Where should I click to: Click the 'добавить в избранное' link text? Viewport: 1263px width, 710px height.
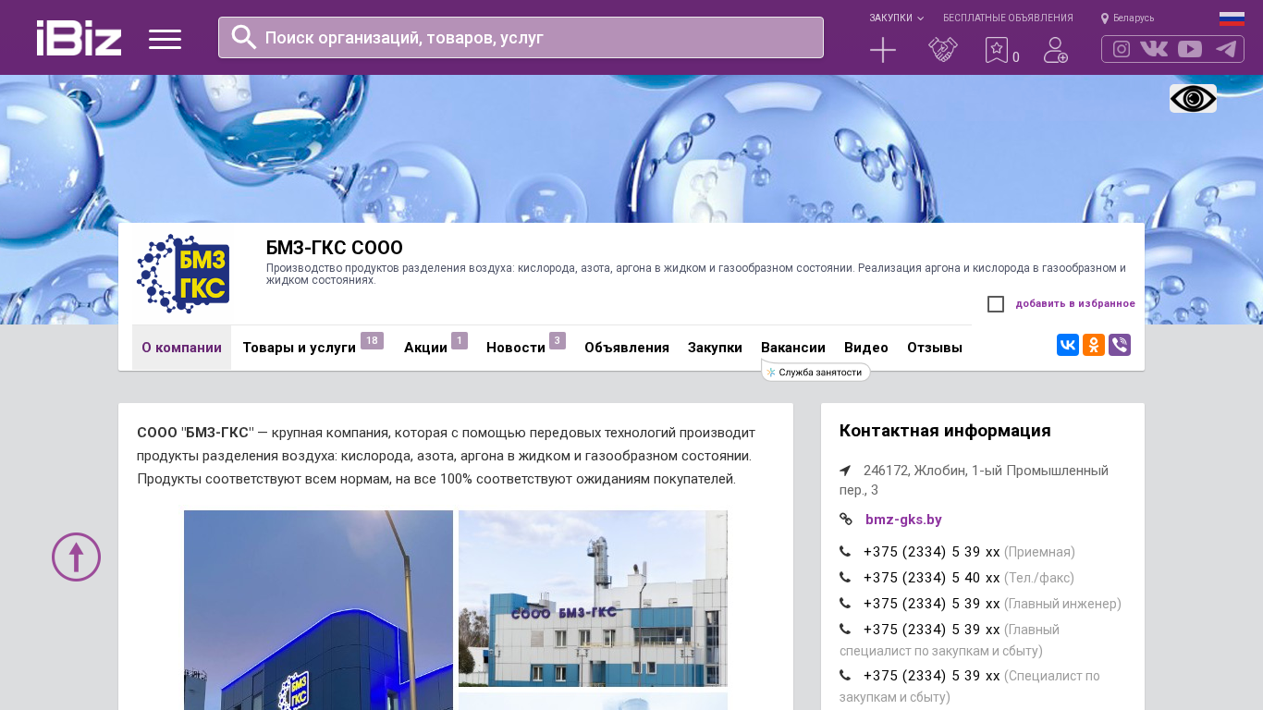pyautogui.click(x=1075, y=304)
